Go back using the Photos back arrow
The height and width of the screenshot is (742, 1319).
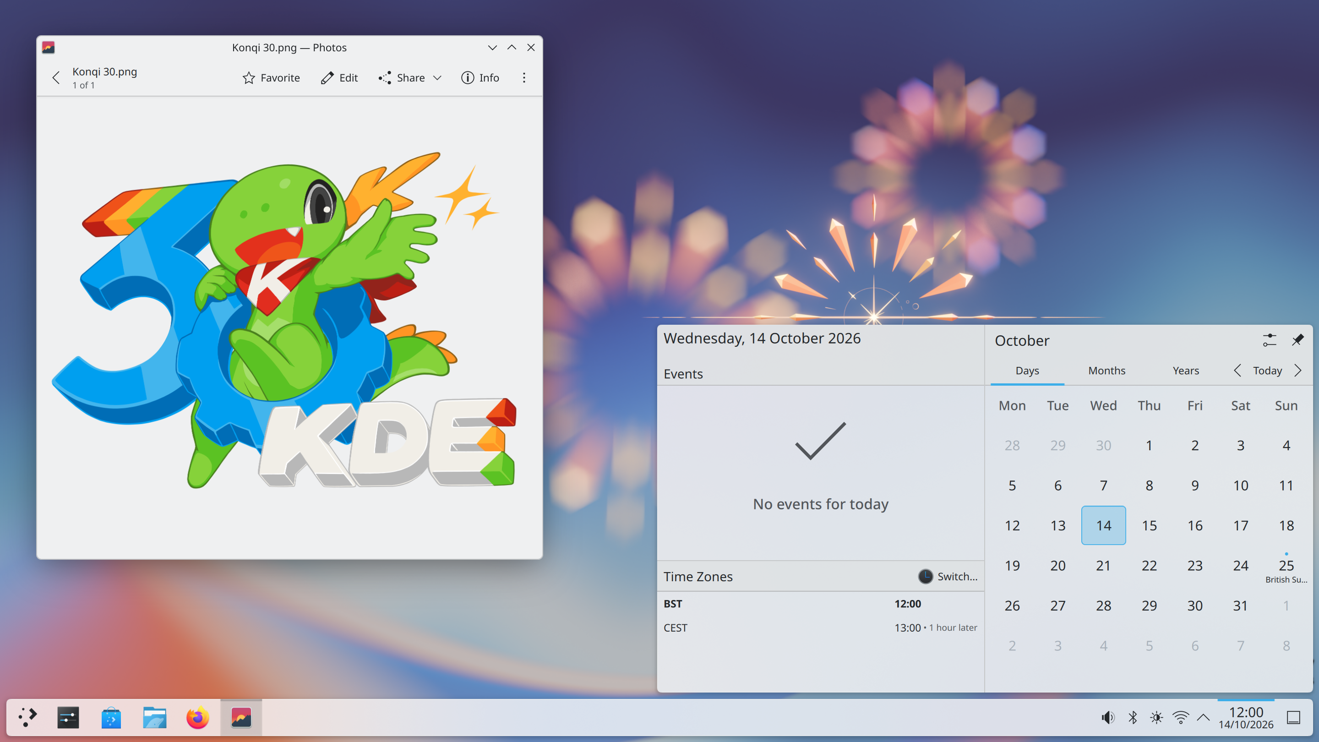56,78
